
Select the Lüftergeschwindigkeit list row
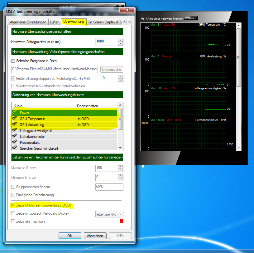pos(65,130)
